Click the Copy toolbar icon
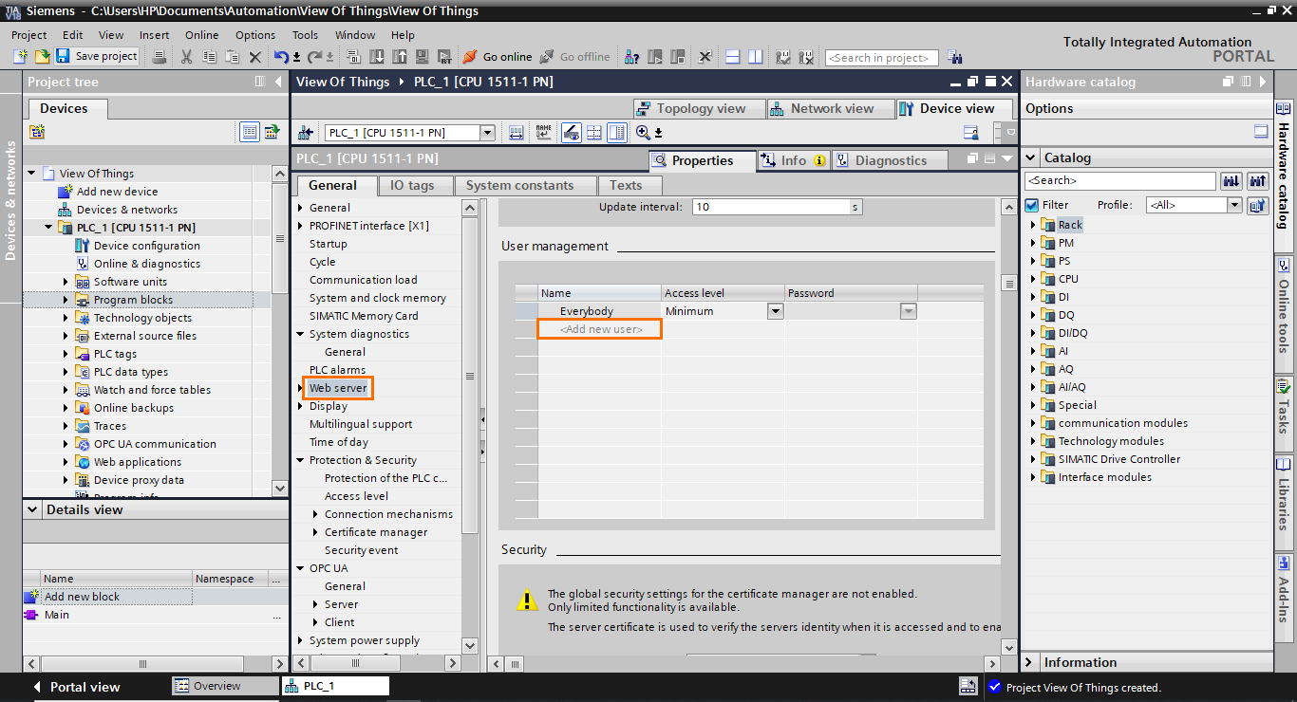Screen dimensions: 1297x702 click(x=209, y=57)
